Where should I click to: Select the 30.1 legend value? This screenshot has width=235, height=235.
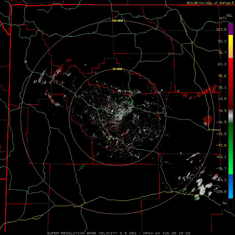pyautogui.click(x=222, y=87)
